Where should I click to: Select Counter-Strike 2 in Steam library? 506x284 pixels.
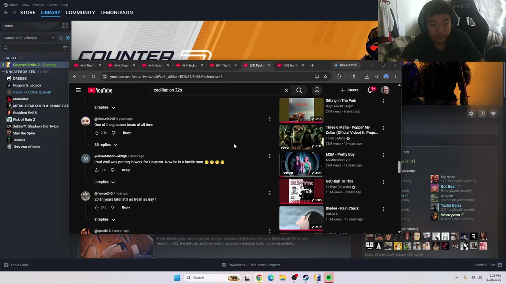pos(35,65)
